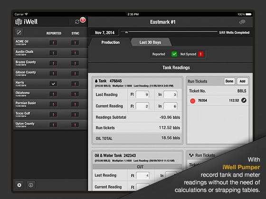
Task: Open the Nov 7, 2014 date selector
Action: (104, 33)
